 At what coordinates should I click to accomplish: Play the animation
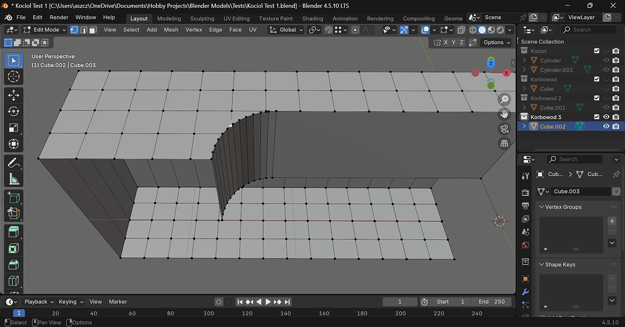point(269,302)
